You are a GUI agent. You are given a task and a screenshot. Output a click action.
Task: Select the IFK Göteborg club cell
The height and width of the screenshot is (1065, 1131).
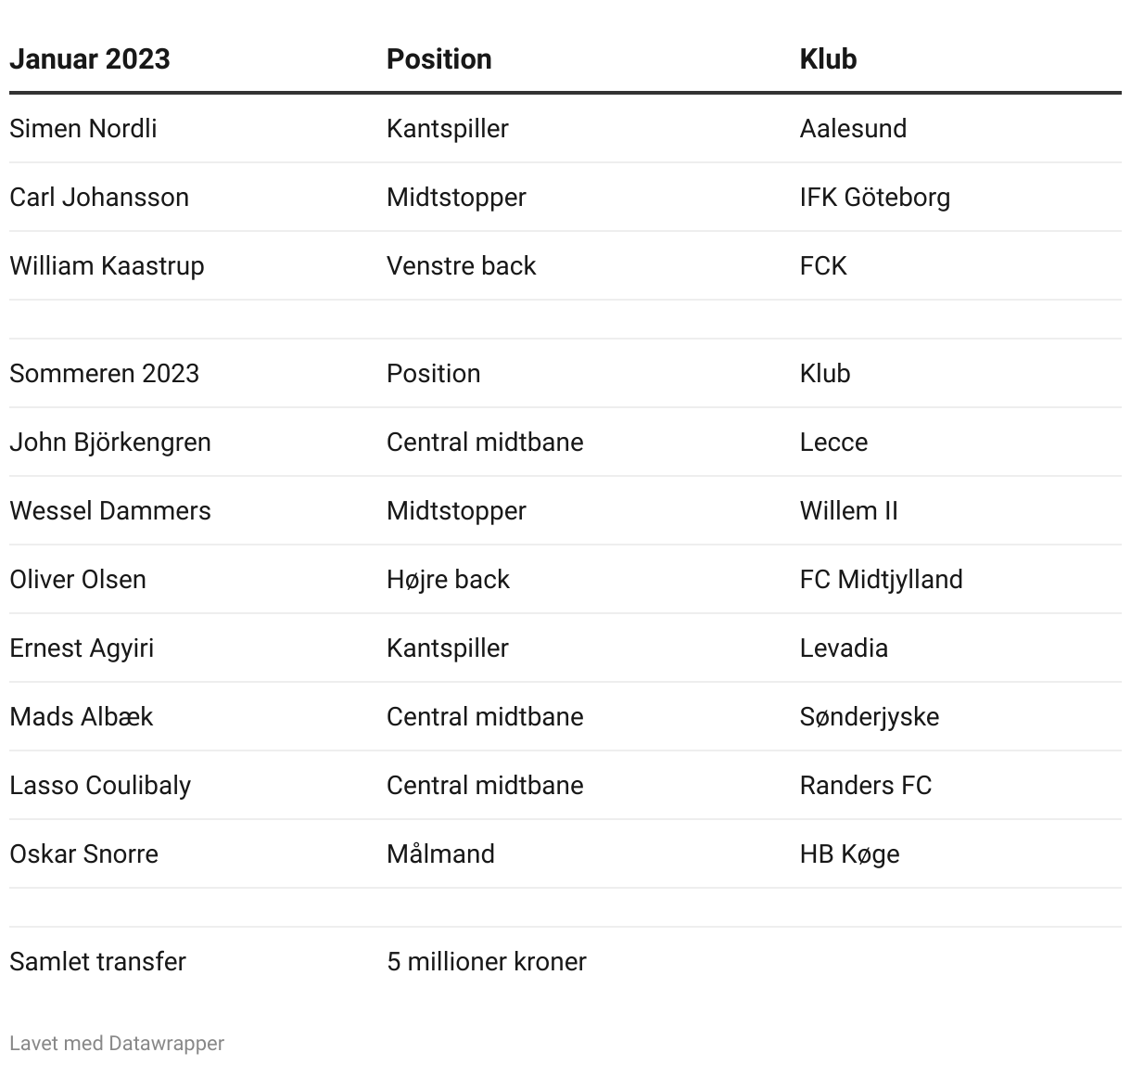(x=875, y=197)
